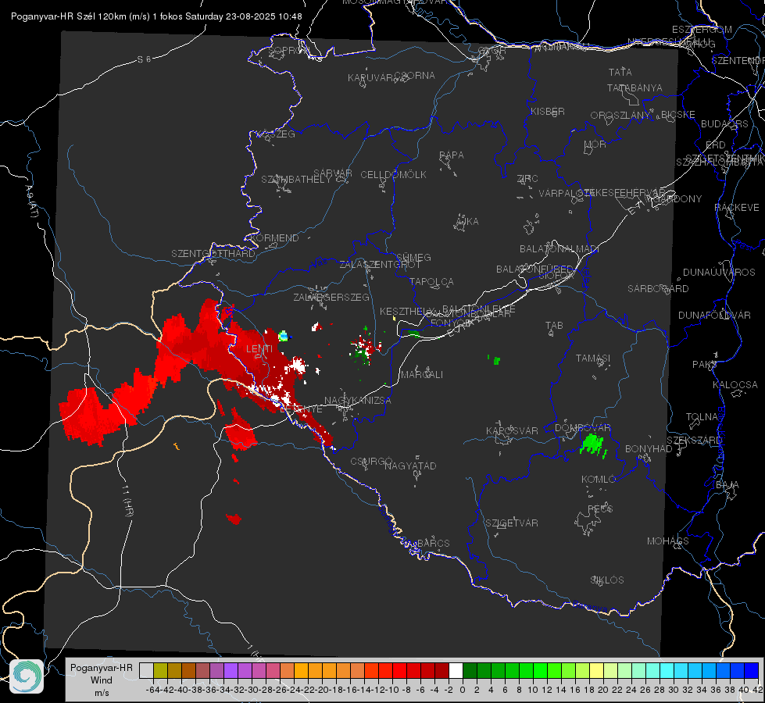This screenshot has width=765, height=703.
Task: Click the CELLDOMOLK city label
Action: [x=393, y=175]
